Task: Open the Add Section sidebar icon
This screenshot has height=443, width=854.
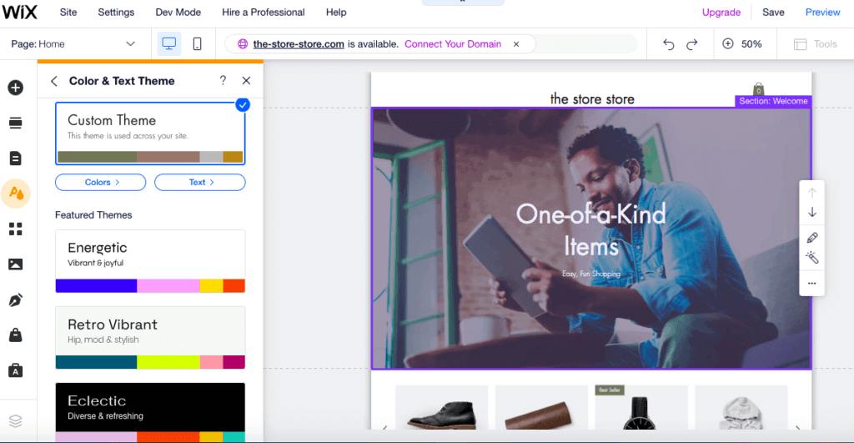Action: [x=16, y=123]
